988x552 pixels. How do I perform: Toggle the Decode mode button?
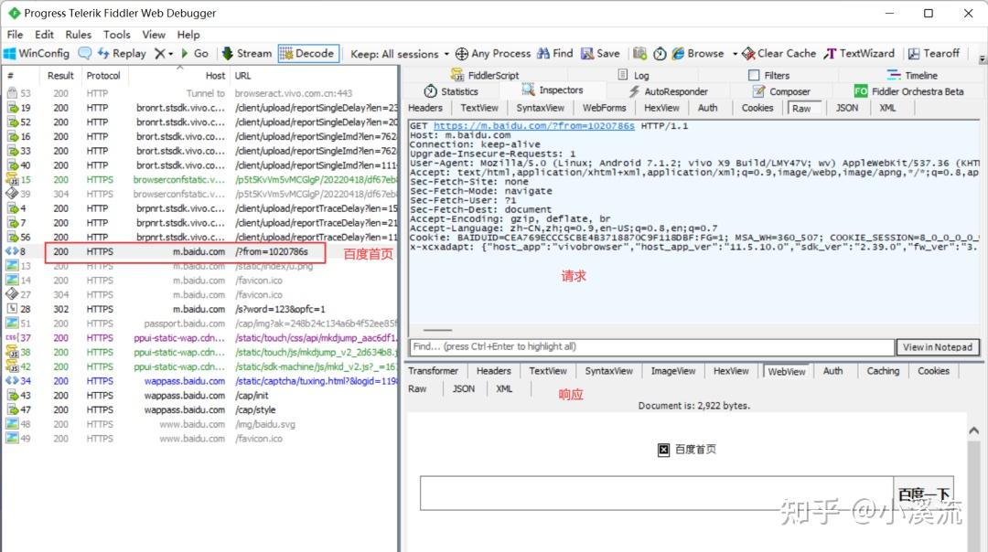pos(308,54)
